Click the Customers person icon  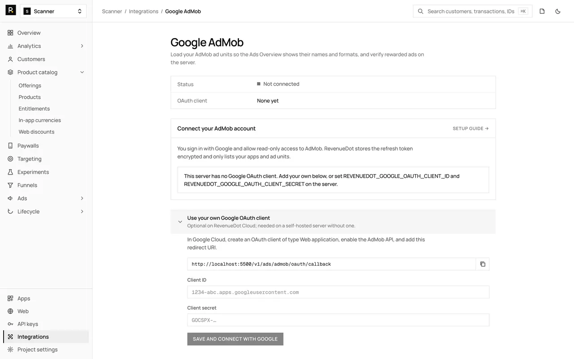tap(10, 59)
